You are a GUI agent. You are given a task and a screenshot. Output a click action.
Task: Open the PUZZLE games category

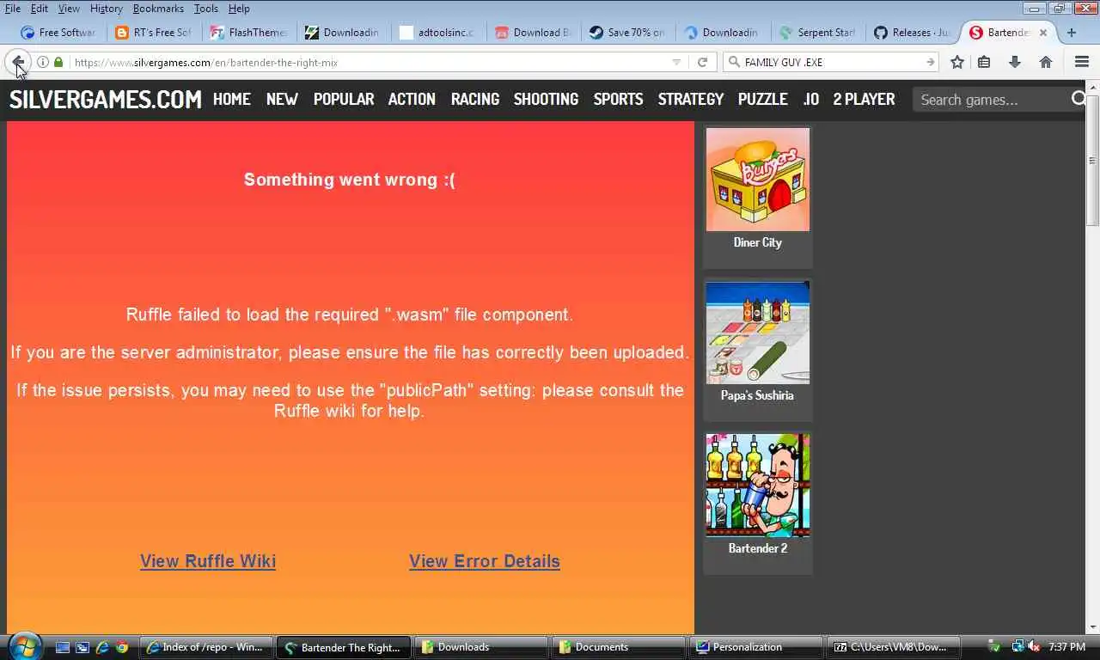coord(763,100)
